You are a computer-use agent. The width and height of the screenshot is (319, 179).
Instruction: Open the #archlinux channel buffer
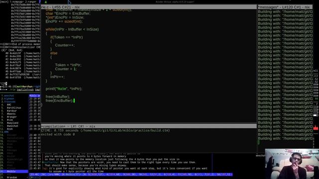click(x=14, y=108)
